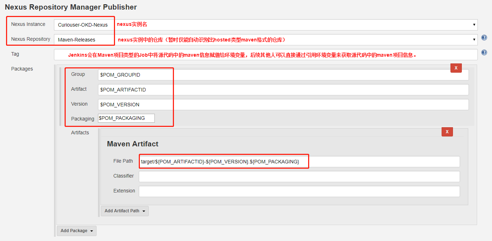Delete the package with red X button
The height and width of the screenshot is (241, 492).
click(x=456, y=68)
